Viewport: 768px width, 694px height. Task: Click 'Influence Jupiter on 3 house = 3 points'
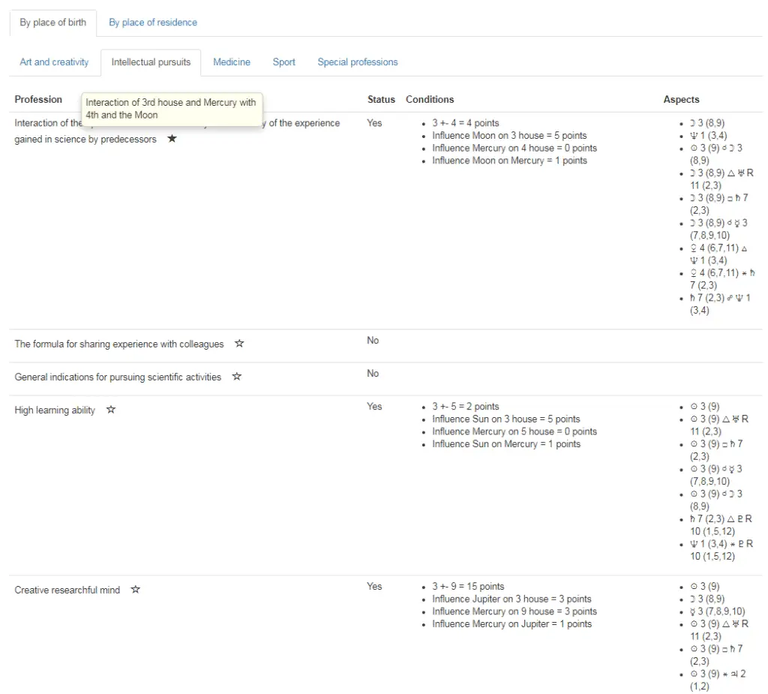(511, 599)
